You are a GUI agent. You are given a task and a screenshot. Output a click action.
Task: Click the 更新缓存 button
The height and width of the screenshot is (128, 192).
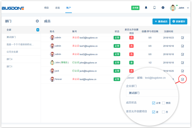(179, 22)
